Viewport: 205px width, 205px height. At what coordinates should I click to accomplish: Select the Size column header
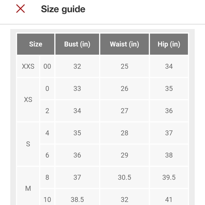36,44
